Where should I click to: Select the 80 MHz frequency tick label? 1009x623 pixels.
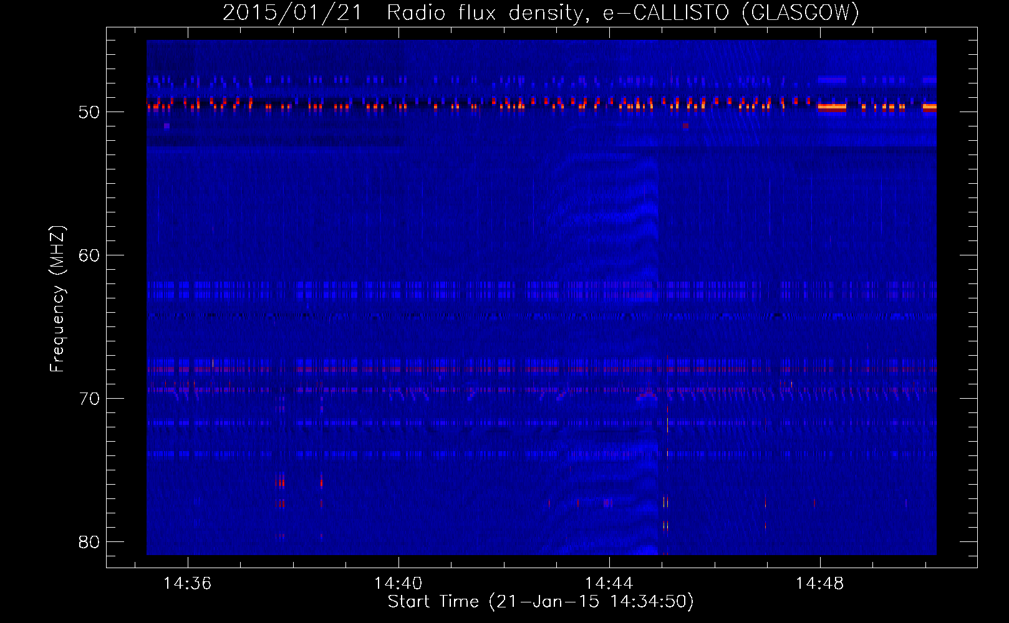pyautogui.click(x=89, y=542)
